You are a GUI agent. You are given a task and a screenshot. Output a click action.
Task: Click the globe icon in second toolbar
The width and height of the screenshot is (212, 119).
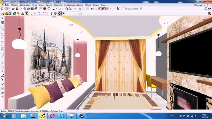tap(15, 13)
